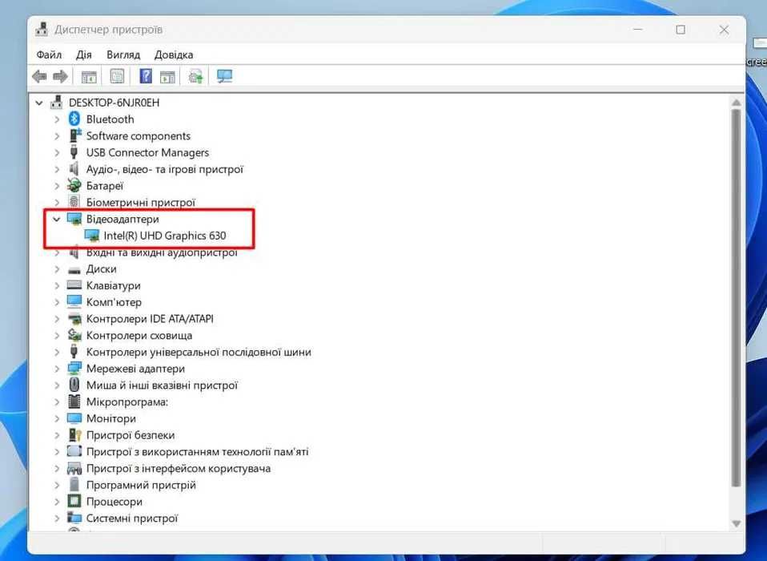This screenshot has height=561, width=767.
Task: Expand the Монітори category
Action: point(57,419)
